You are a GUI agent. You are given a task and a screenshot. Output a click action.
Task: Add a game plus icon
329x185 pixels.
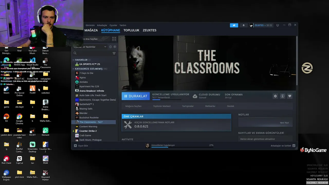[75, 146]
